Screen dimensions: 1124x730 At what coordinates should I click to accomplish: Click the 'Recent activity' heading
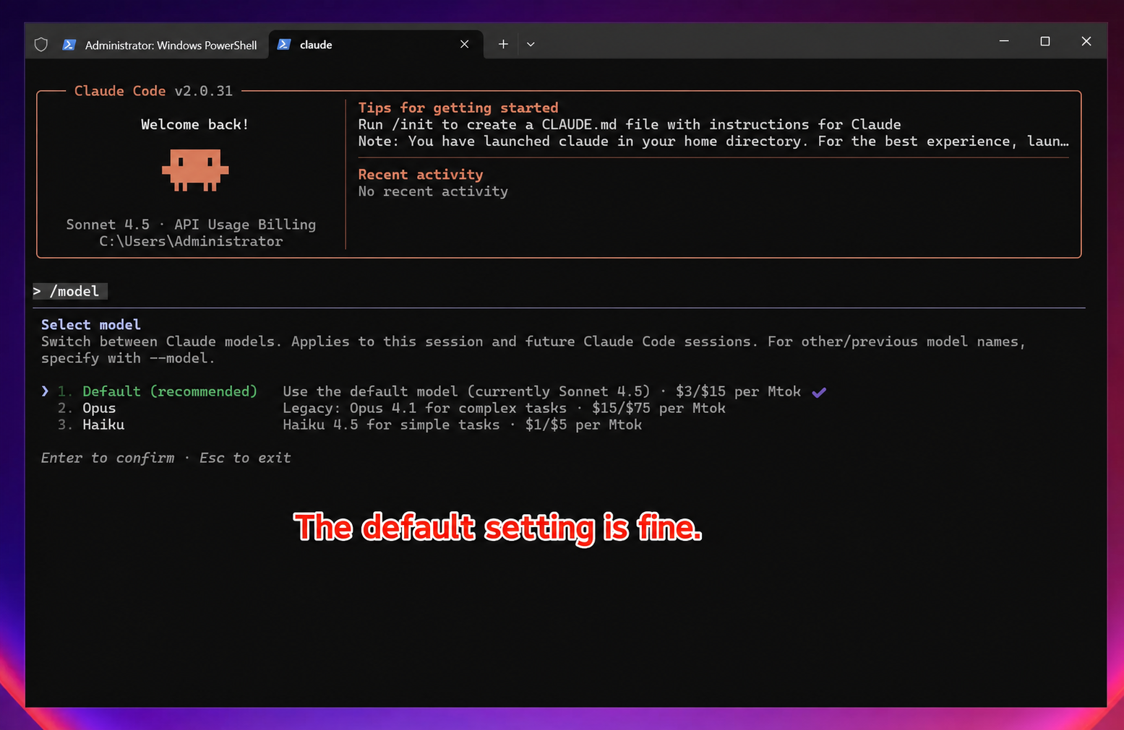(x=421, y=174)
